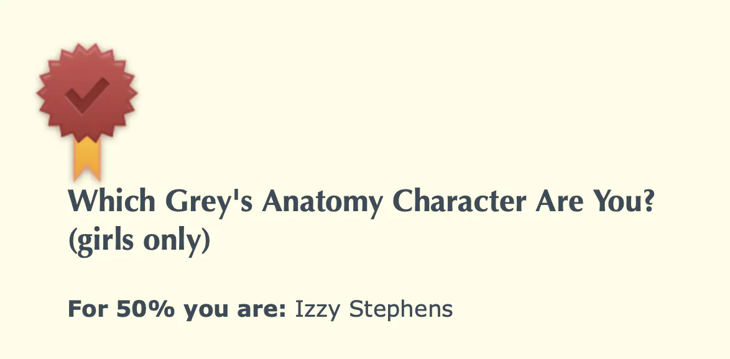
Task: Click the result name Izzy Stephens
Action: (374, 310)
